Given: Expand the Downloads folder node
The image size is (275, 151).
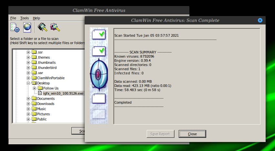Looking at the screenshot, I should coord(28,104).
